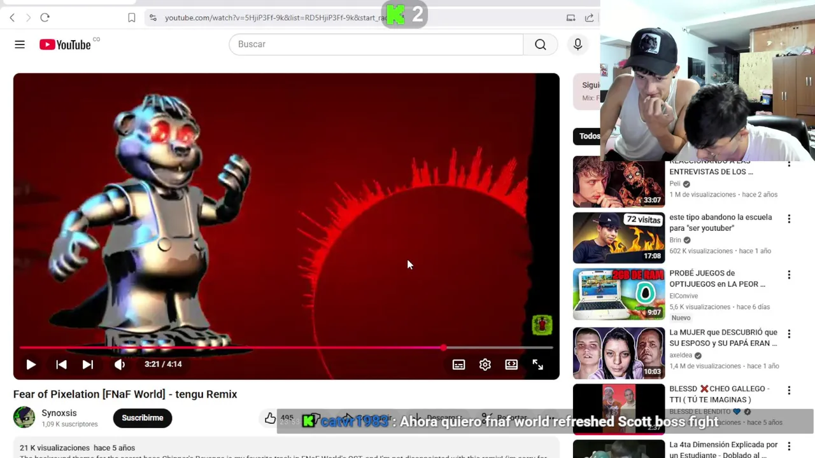The image size is (815, 458).
Task: Click the 'Fear of Pixelation' video title
Action: click(125, 394)
